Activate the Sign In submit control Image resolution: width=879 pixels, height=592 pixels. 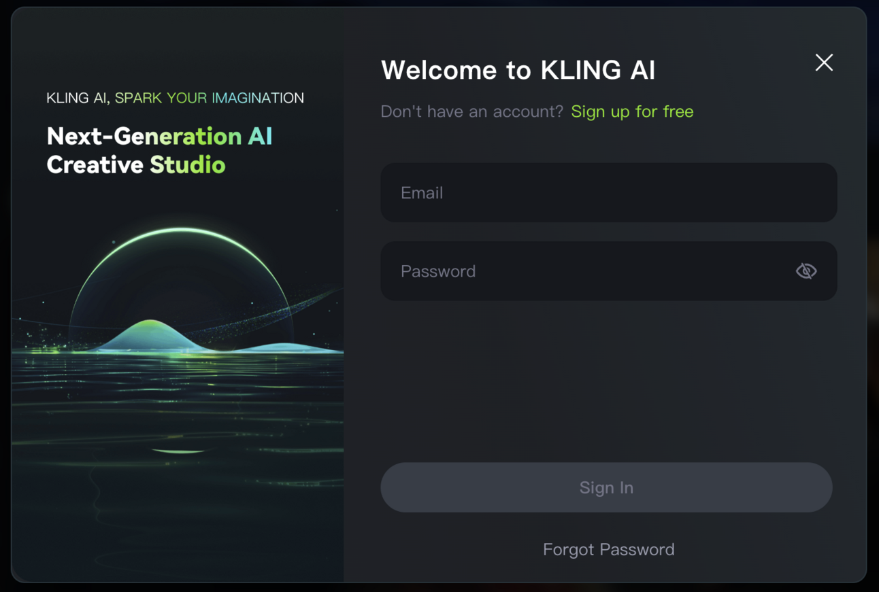click(606, 487)
